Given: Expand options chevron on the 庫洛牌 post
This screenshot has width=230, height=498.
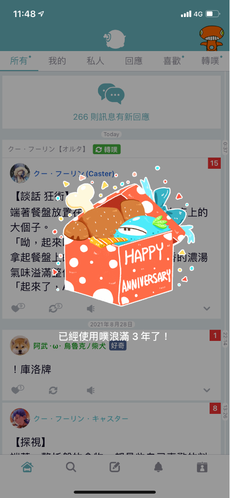Looking at the screenshot, I should pyautogui.click(x=207, y=390).
